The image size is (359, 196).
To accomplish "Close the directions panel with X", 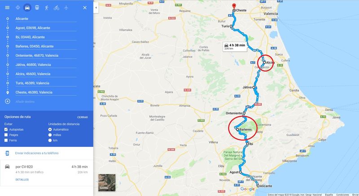I will pos(85,8).
